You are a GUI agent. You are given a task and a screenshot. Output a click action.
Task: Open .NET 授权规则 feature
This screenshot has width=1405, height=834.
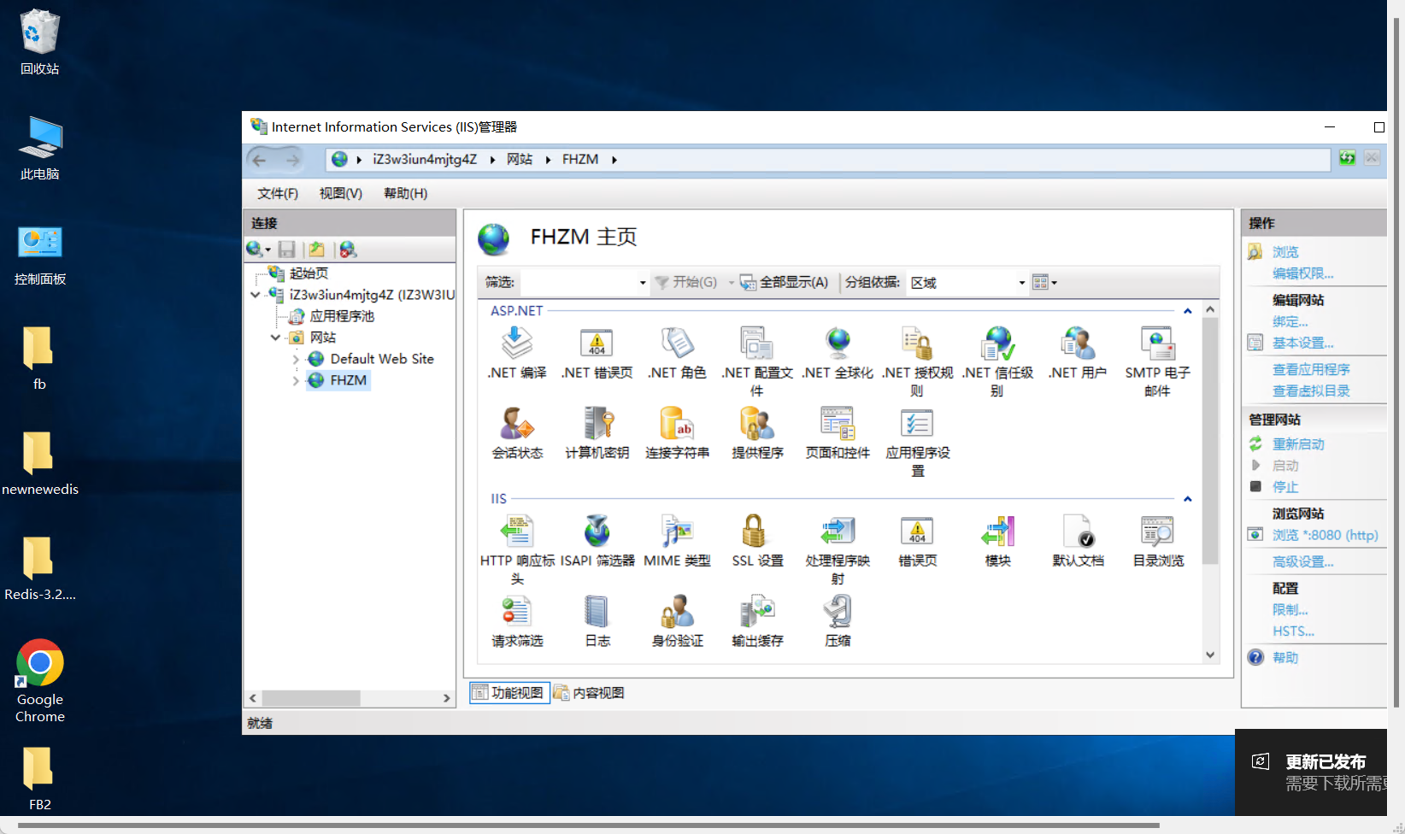(x=917, y=362)
